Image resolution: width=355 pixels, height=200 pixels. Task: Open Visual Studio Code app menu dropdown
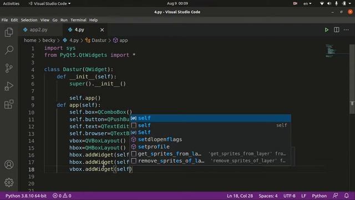pos(50,3)
